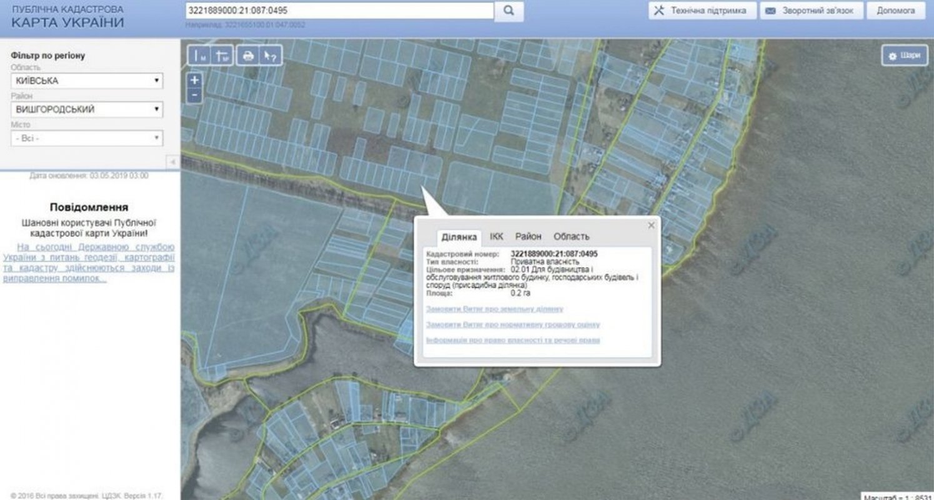Zoom in the map with plus
Image resolution: width=934 pixels, height=500 pixels.
point(195,80)
